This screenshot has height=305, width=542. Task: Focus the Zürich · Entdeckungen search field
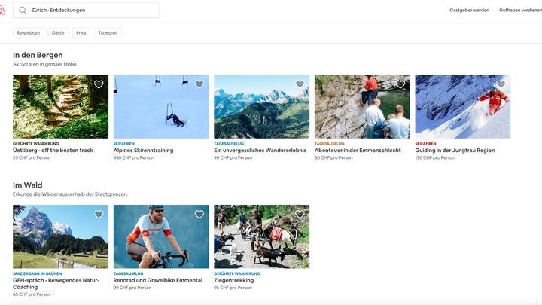coord(86,10)
